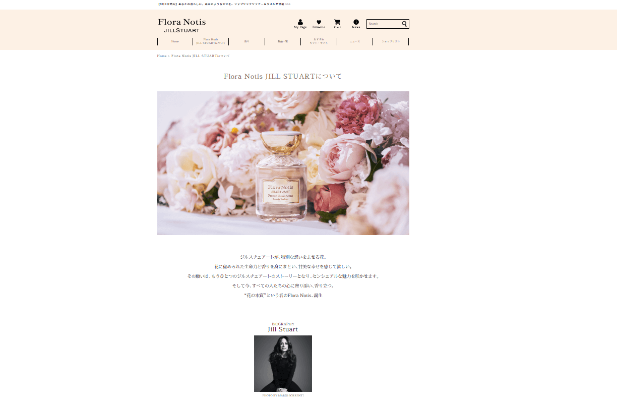Click the PHOTO BY MARIO SORRENTI caption
Image resolution: width=617 pixels, height=404 pixels.
(283, 395)
